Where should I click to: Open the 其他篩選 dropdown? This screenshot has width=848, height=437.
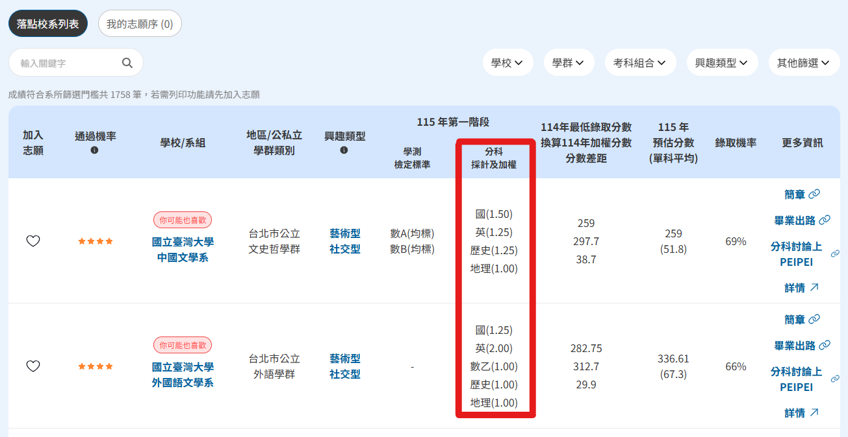tap(804, 63)
